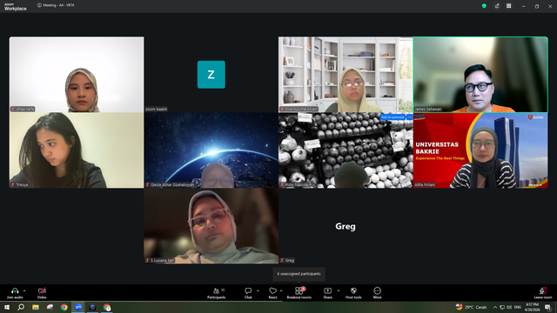Screen dimensions: 557x313
Task: Click the '6 unassigned participants' tooltip
Action: 299,274
